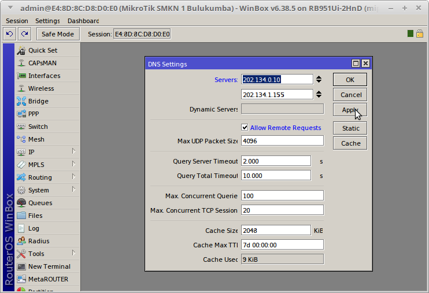The height and width of the screenshot is (293, 429).
Task: Open Wireless via its antenna icon
Action: 21,88
